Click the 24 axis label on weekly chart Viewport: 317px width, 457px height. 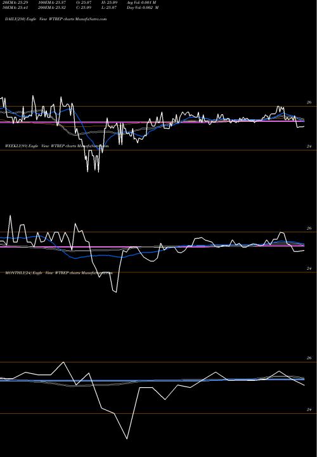coord(309,268)
